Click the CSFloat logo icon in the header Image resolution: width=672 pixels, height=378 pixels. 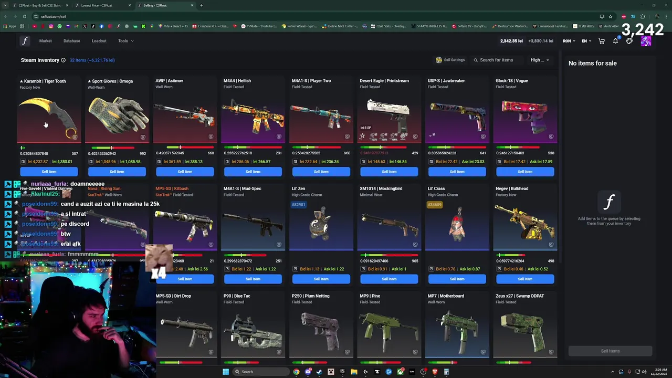(25, 41)
